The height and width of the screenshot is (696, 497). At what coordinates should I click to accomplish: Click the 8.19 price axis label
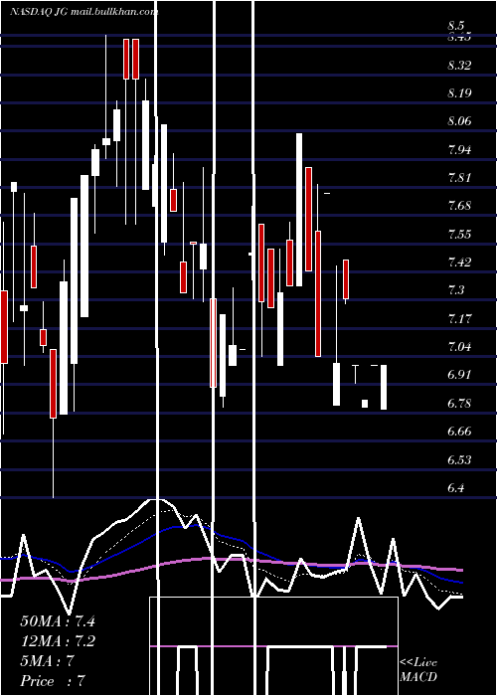coord(459,93)
